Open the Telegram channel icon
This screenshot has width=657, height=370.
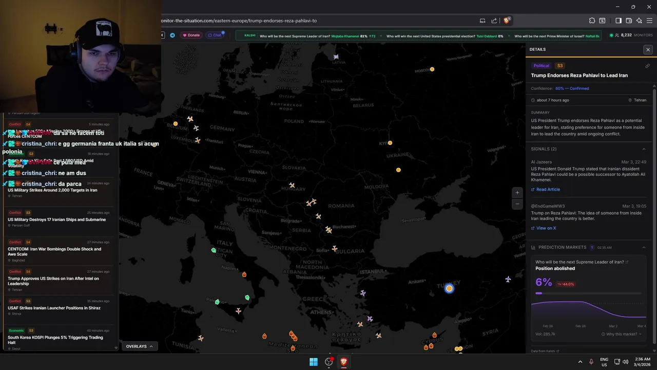pos(172,35)
